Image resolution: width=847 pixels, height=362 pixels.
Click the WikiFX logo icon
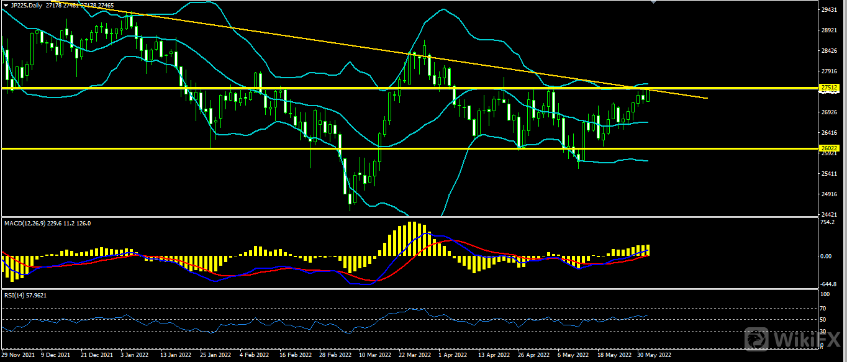(758, 338)
